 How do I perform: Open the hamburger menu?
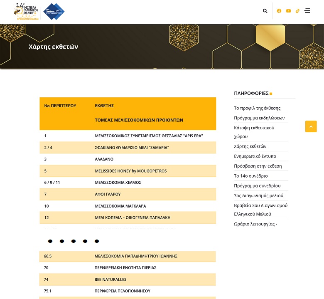click(307, 11)
